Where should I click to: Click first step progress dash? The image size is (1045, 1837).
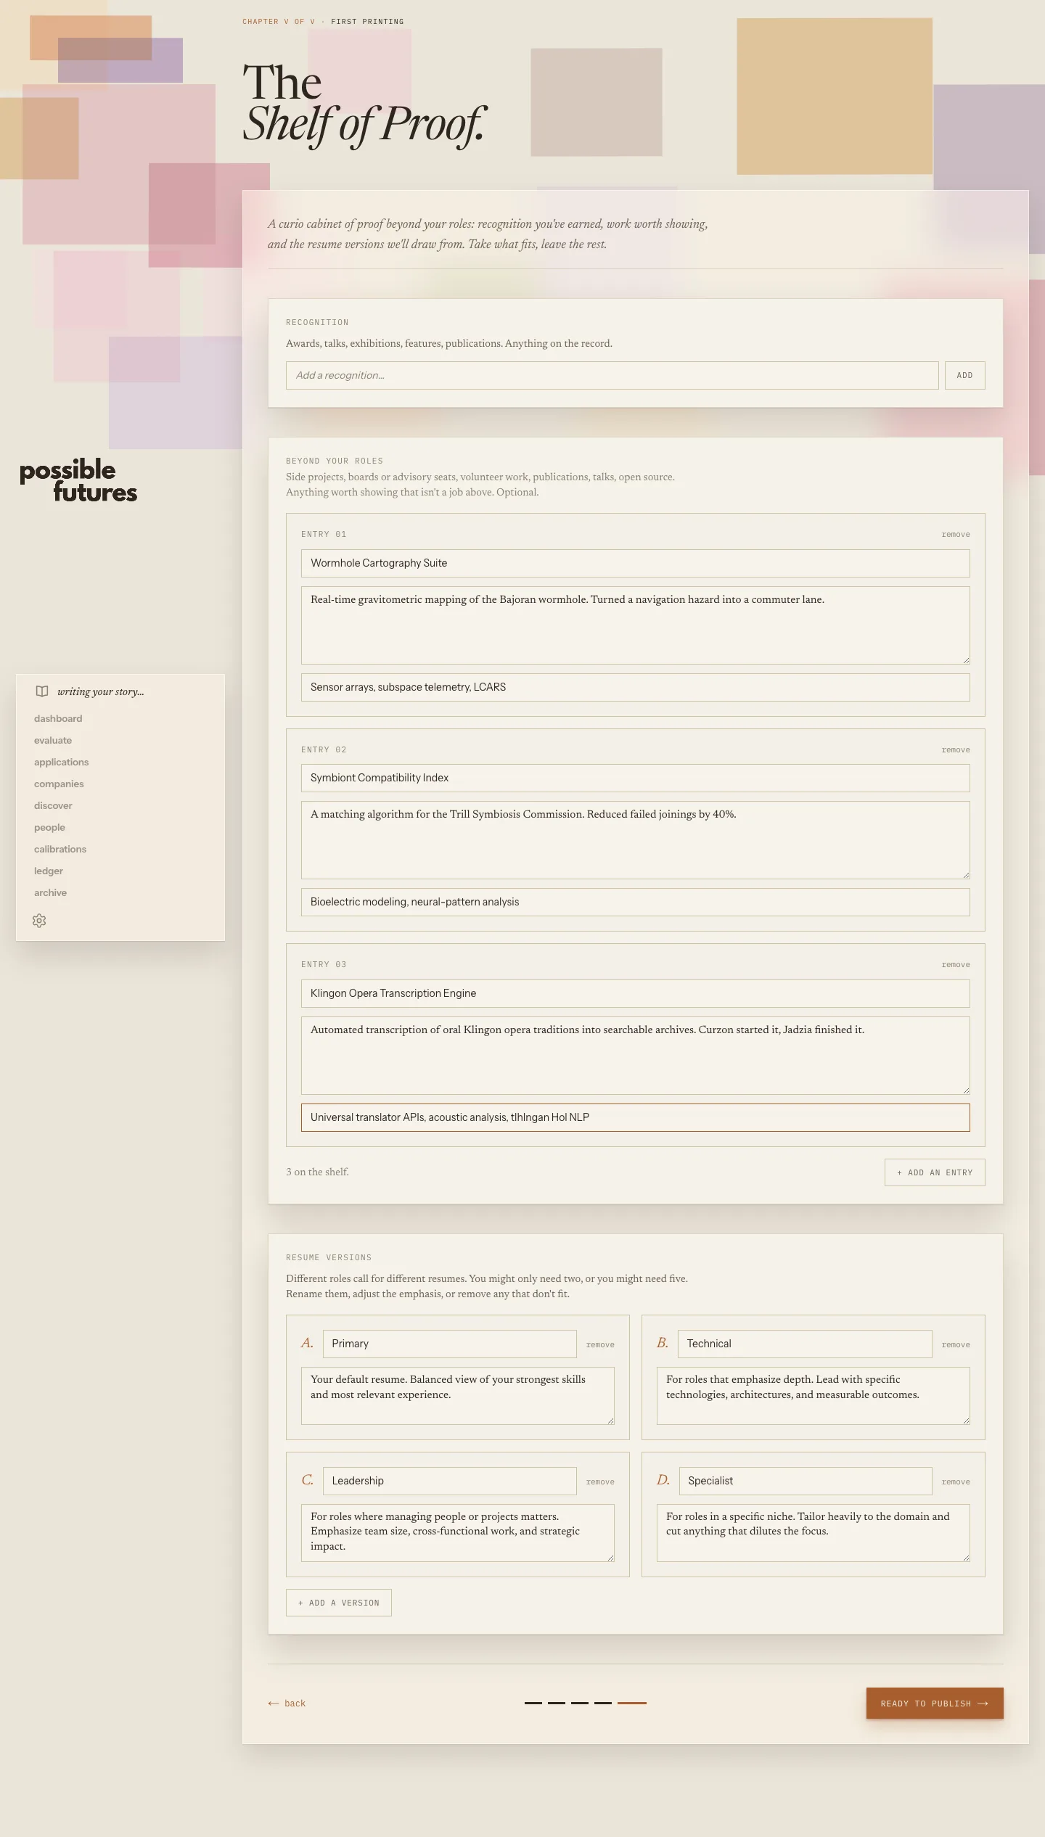point(533,1703)
